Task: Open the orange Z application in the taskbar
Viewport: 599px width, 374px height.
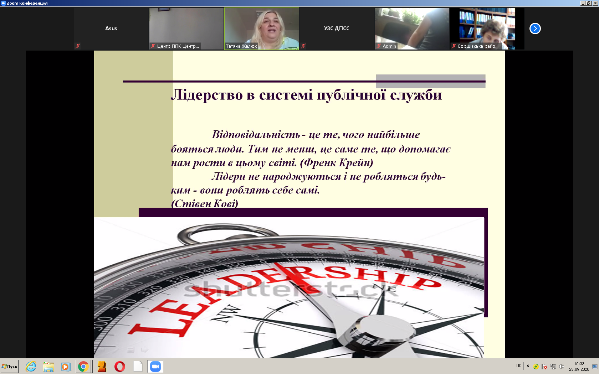Action: [102, 367]
